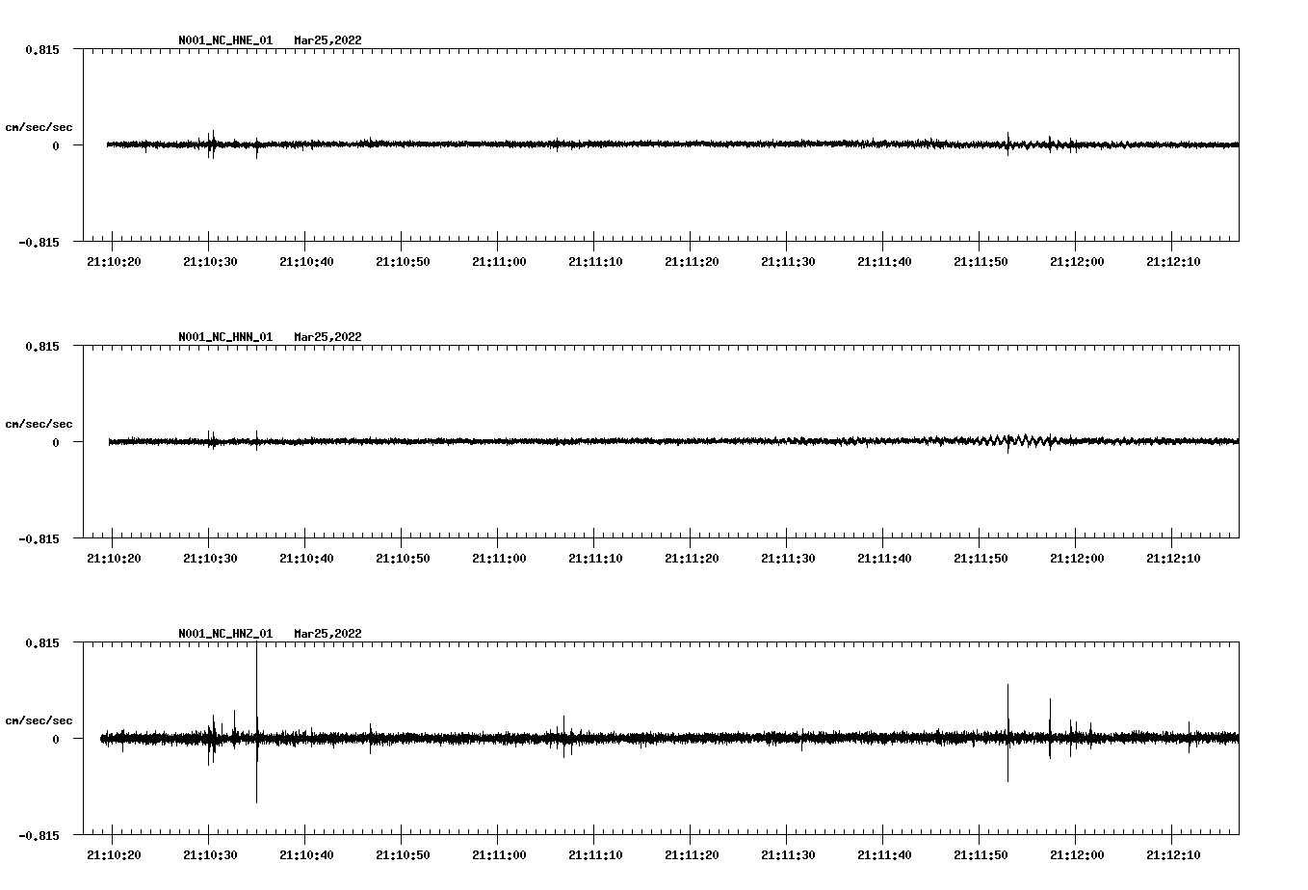Click the 21:12:00 time label under HNZ plot
This screenshot has height=890, width=1308.
click(x=1077, y=854)
